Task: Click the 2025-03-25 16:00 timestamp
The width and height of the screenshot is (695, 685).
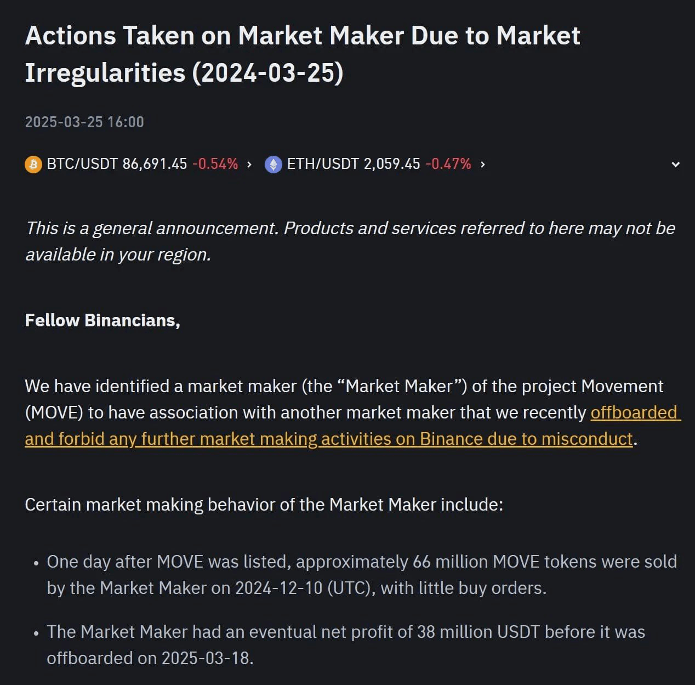Action: [84, 122]
